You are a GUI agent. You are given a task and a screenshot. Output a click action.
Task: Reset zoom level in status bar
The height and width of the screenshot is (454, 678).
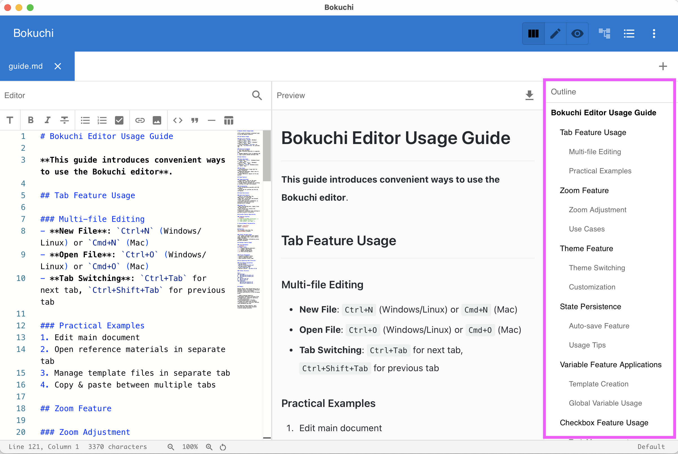pos(223,447)
